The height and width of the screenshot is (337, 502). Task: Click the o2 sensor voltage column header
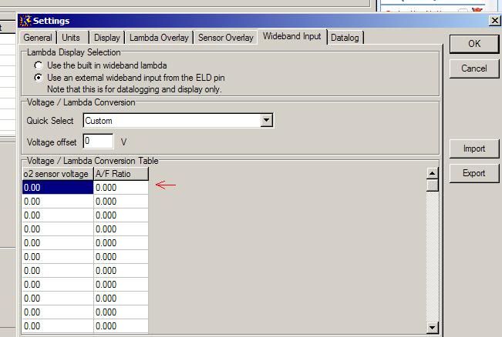56,174
